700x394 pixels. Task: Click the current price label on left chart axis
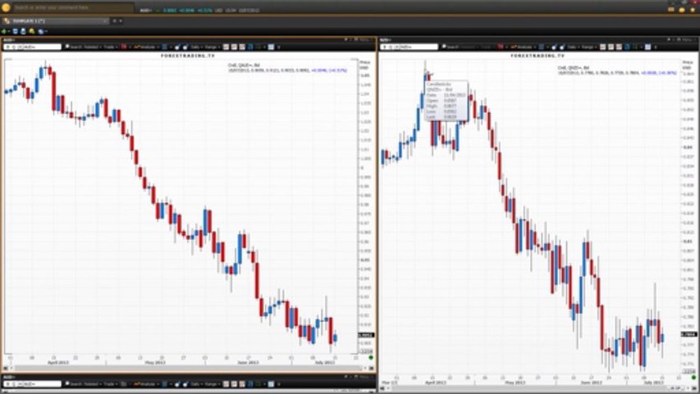click(x=365, y=335)
